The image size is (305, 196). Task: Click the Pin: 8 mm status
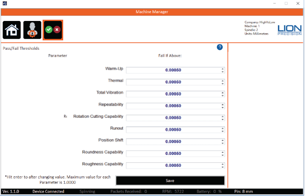(x=244, y=191)
